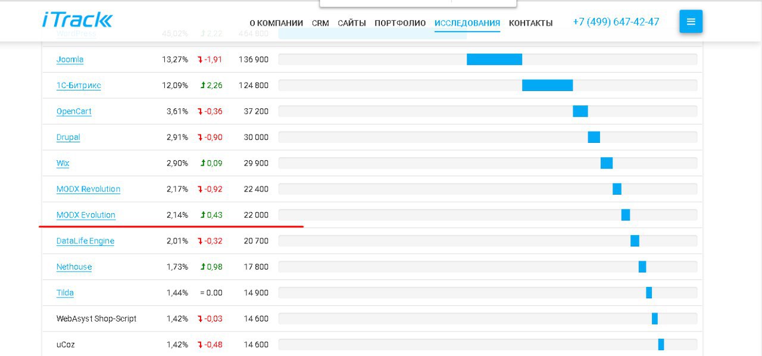
Task: Select the uCoz row name
Action: 65,344
